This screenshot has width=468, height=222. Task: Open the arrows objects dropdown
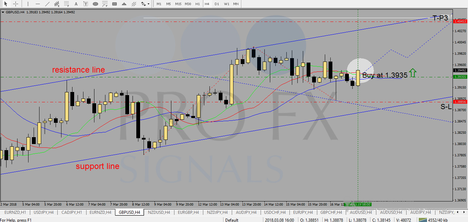146,4
